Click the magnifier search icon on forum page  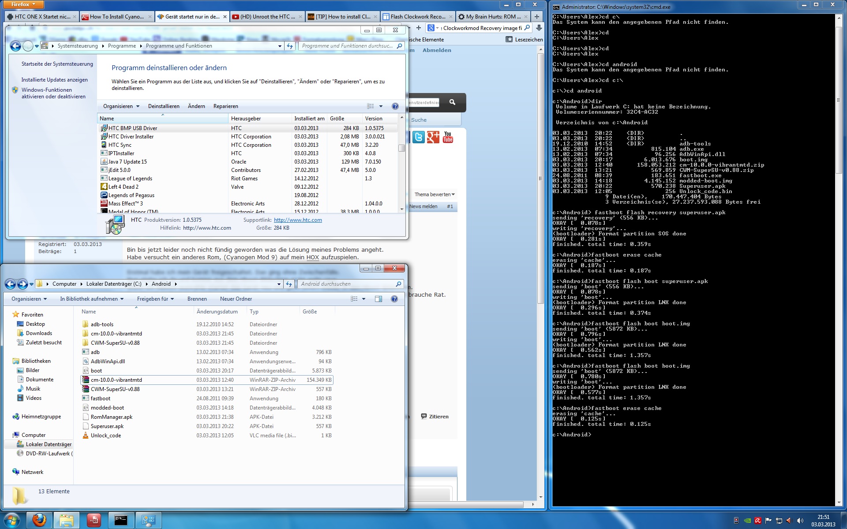click(x=452, y=102)
